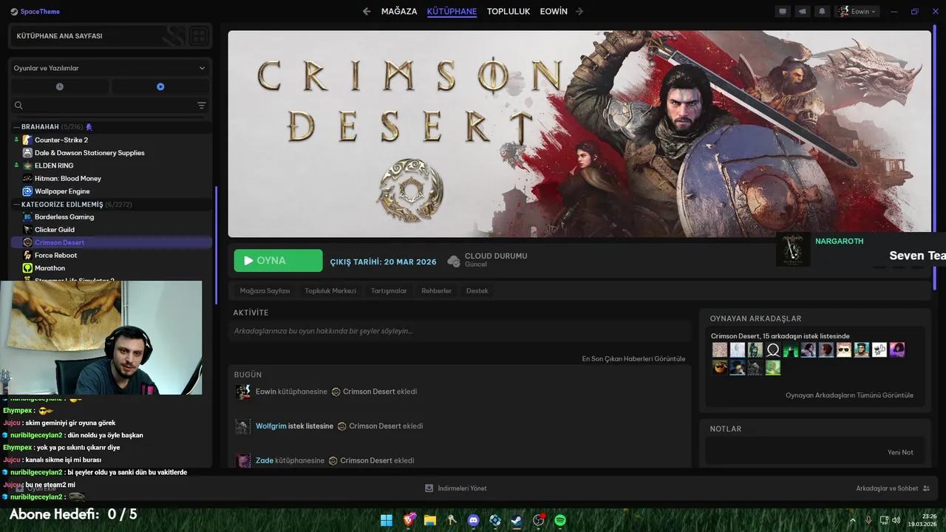Image resolution: width=946 pixels, height=532 pixels.
Task: Open the Tartışmalar tab
Action: click(389, 290)
